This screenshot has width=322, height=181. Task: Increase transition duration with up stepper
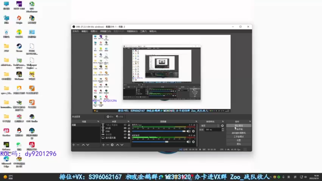point(223,129)
